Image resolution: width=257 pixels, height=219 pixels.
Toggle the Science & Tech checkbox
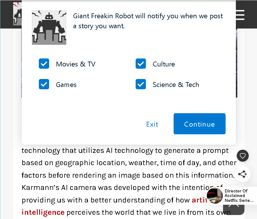(140, 84)
